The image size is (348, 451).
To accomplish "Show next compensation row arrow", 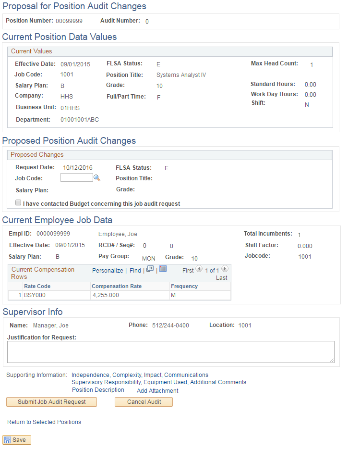I will pos(224,269).
